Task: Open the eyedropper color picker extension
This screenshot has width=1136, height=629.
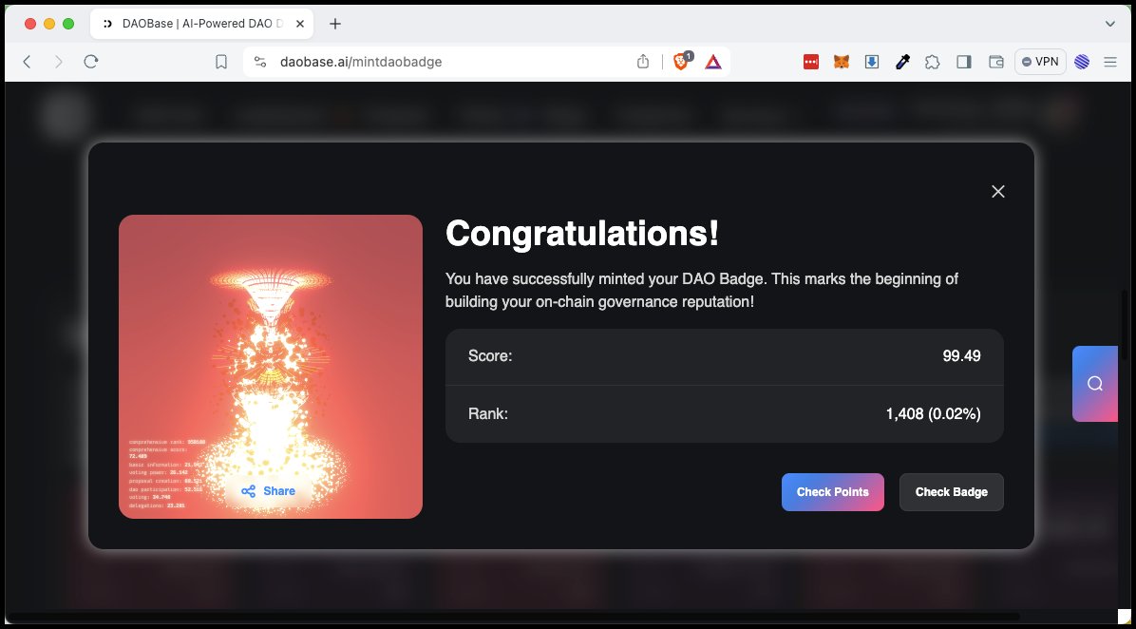Action: point(902,61)
